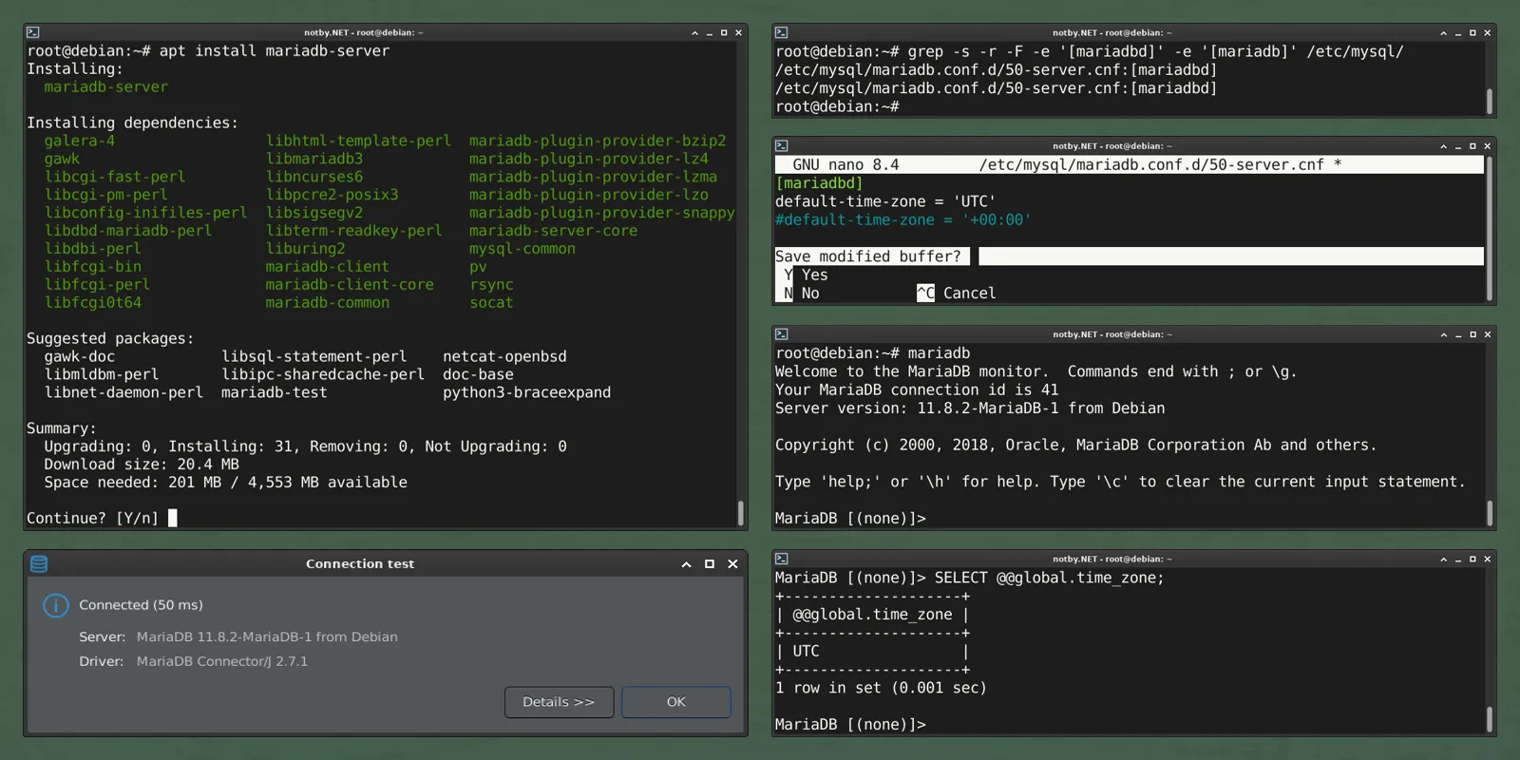Click terminal icon in SELECT time_zone window titlebar
The width and height of the screenshot is (1520, 760).
[x=781, y=560]
